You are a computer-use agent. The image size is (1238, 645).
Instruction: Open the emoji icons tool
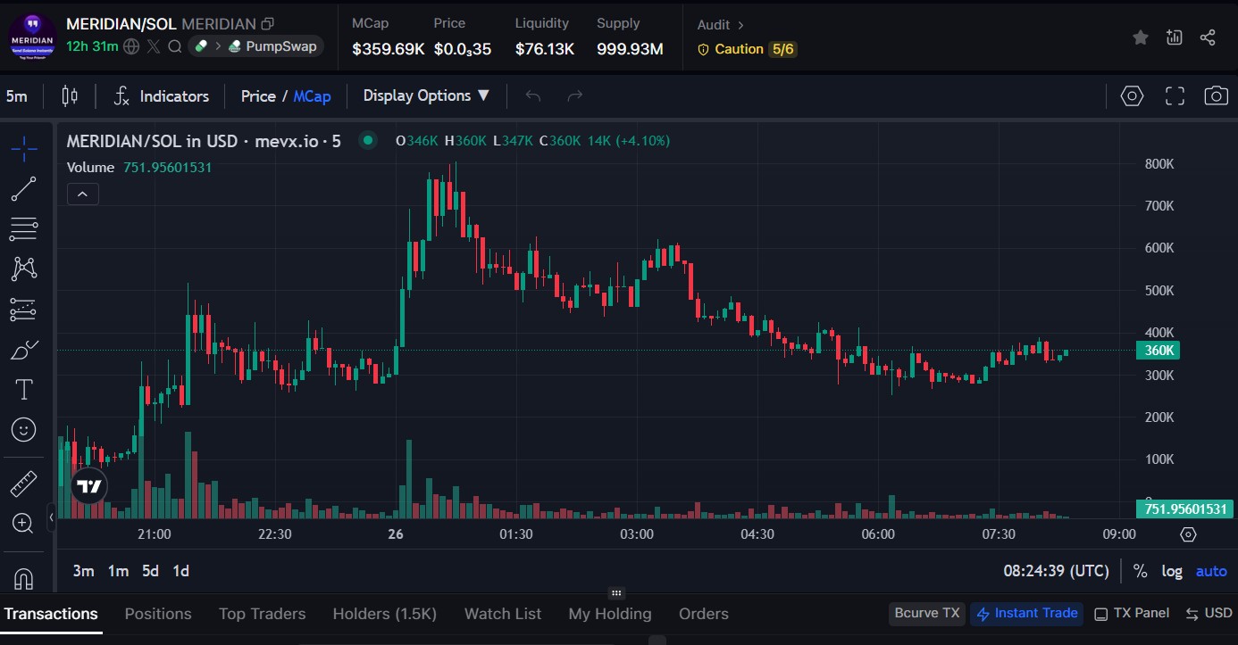tap(24, 429)
